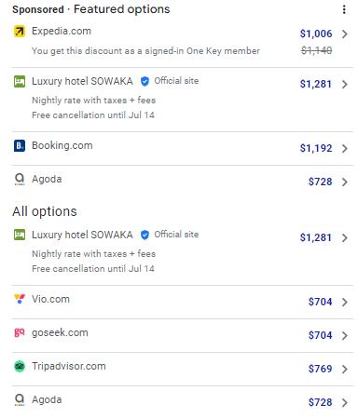This screenshot has width=359, height=418.
Task: Click the struck-through $1,140 Expedia original price
Action: [x=316, y=50]
